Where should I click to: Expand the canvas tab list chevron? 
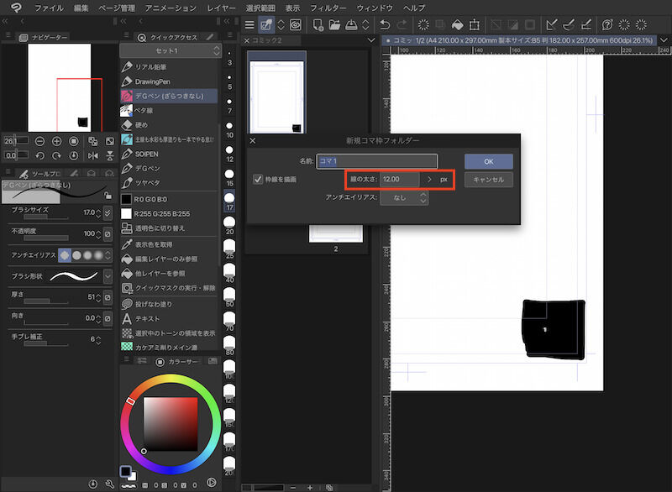[x=664, y=40]
